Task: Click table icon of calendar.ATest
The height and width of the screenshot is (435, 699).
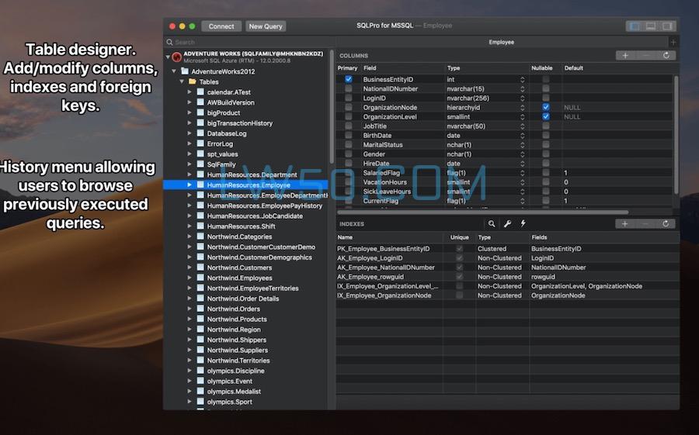Action: coord(200,92)
